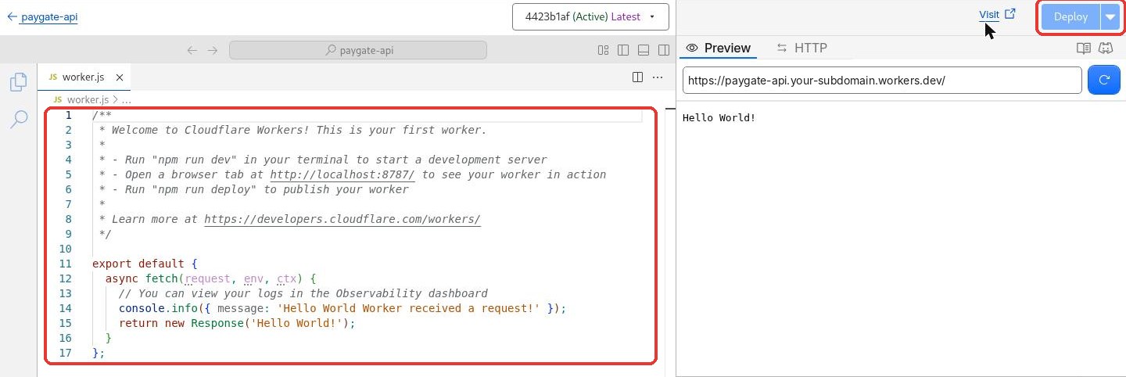Switch to the Preview tab
1126x377 pixels.
point(719,48)
